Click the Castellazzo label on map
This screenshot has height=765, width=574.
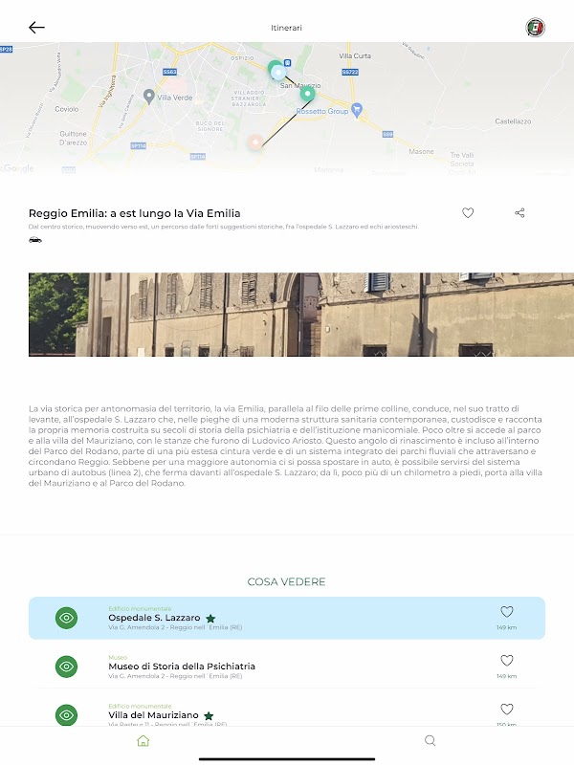513,121
